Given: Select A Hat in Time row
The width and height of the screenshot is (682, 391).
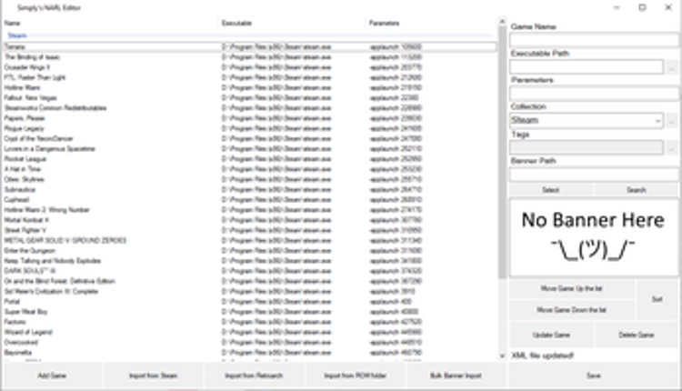Looking at the screenshot, I should tap(249, 169).
